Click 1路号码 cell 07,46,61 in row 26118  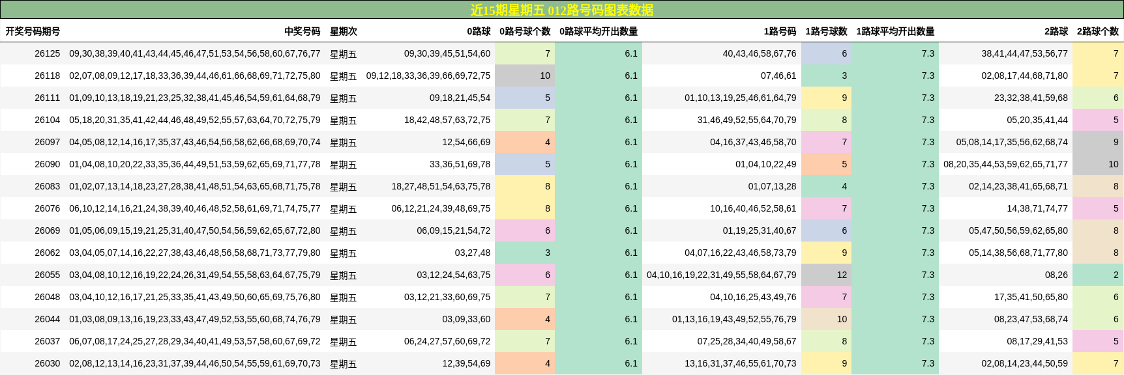pos(778,76)
